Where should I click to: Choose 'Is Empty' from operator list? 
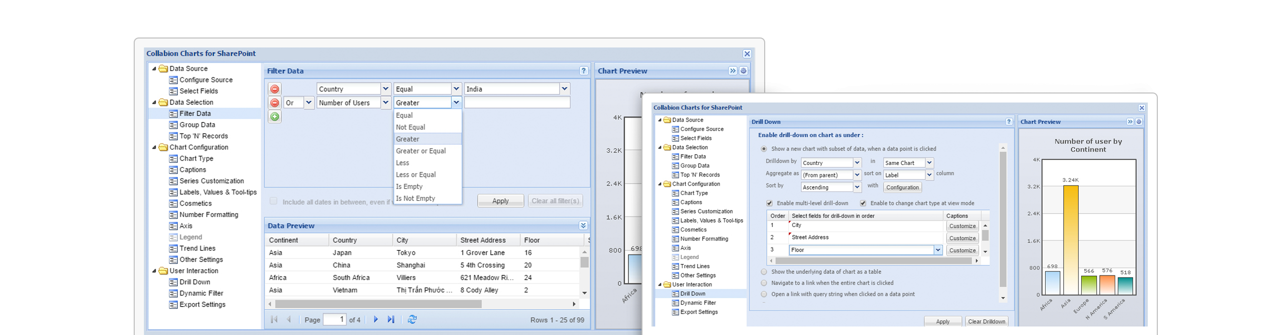tap(427, 186)
